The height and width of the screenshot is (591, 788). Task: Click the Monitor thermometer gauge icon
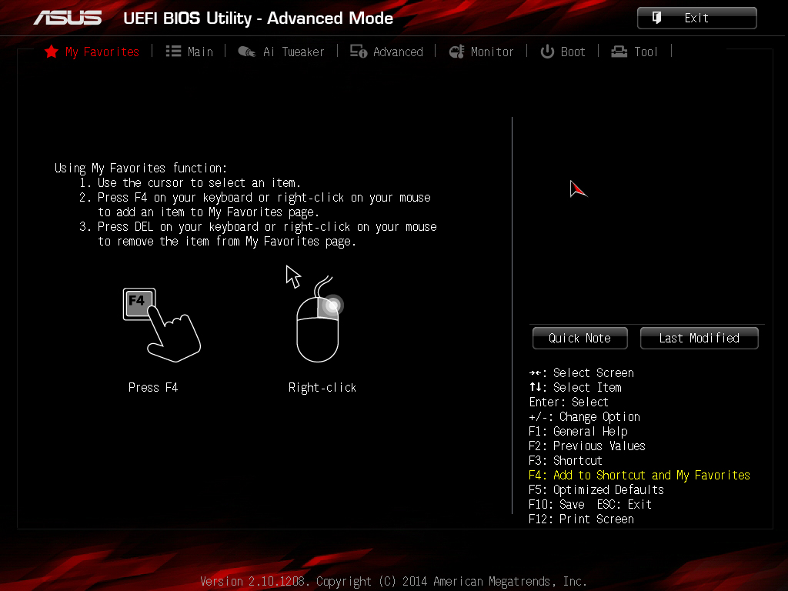(457, 52)
